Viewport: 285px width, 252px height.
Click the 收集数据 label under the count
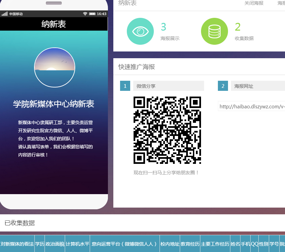coord(244,38)
